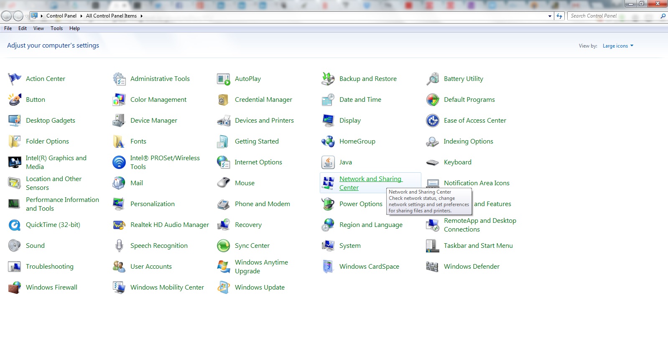Click the Ease of Access Center icon
Viewport: 668px width, 358px height.
click(433, 121)
